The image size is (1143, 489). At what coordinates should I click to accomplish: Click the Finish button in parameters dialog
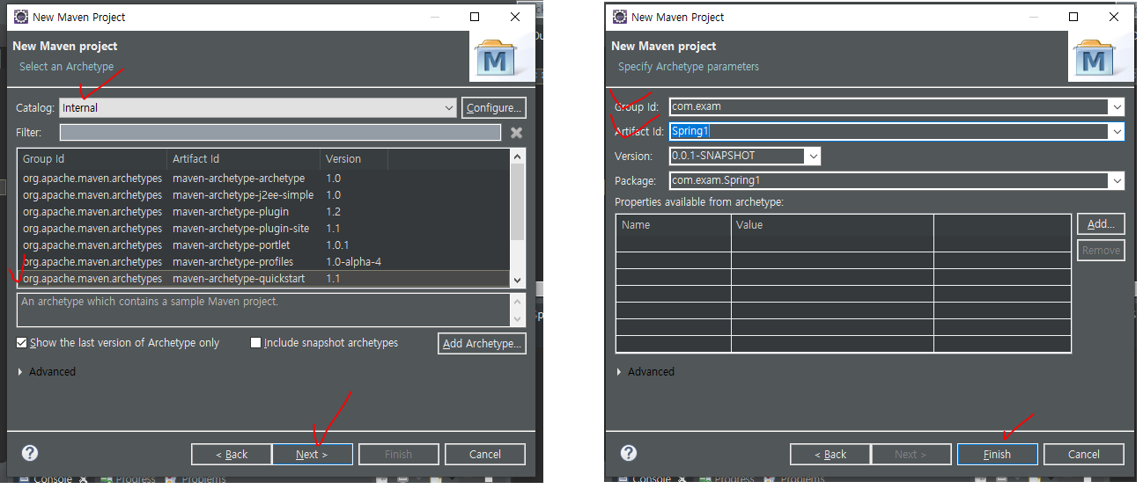[997, 454]
